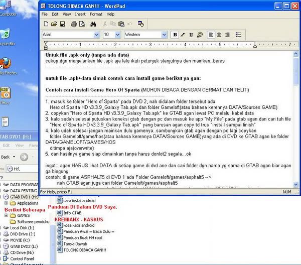Select the 'cara instal android' file
The height and width of the screenshot is (265, 301).
point(76,200)
